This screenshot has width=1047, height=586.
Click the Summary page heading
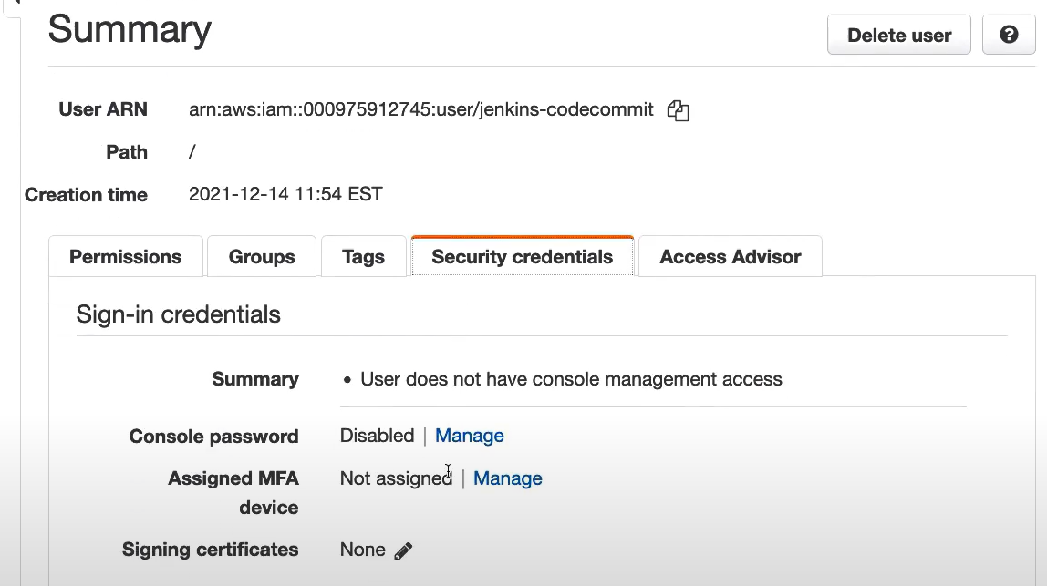(x=130, y=30)
